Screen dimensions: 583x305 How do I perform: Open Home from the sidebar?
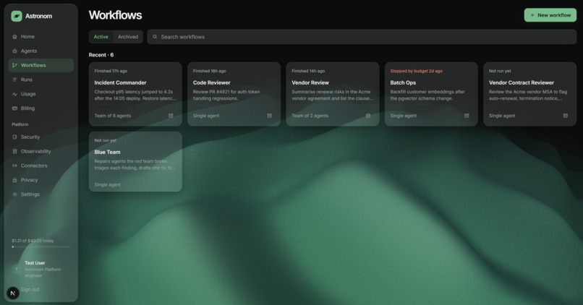(x=41, y=36)
